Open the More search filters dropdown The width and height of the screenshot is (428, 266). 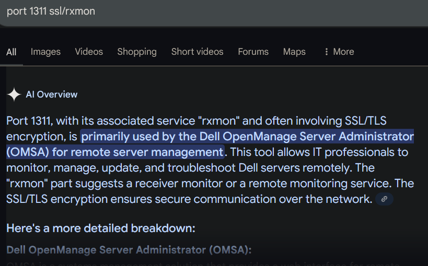[339, 52]
